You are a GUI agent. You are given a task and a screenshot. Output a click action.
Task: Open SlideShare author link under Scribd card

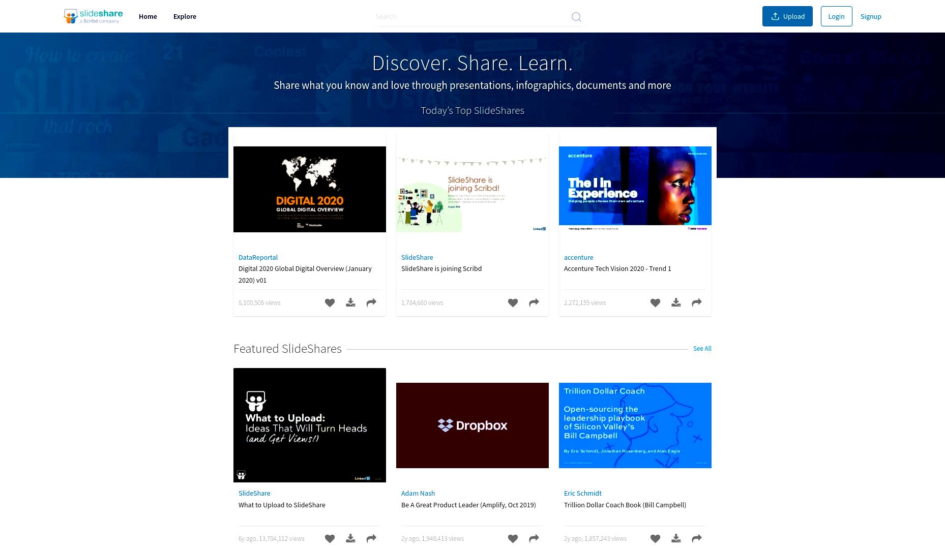[417, 258]
